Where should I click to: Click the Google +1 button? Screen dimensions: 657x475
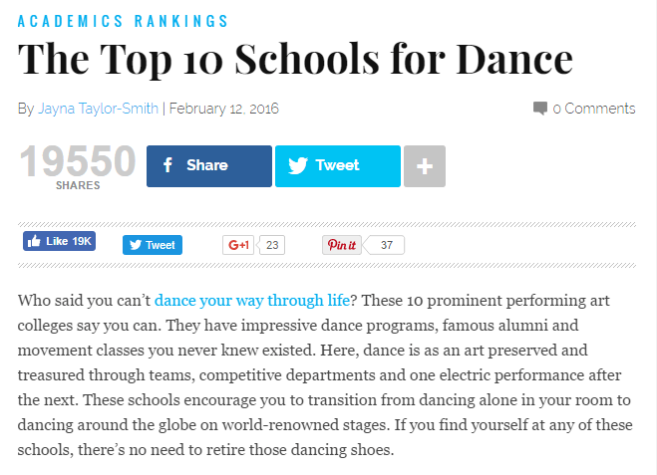(238, 245)
